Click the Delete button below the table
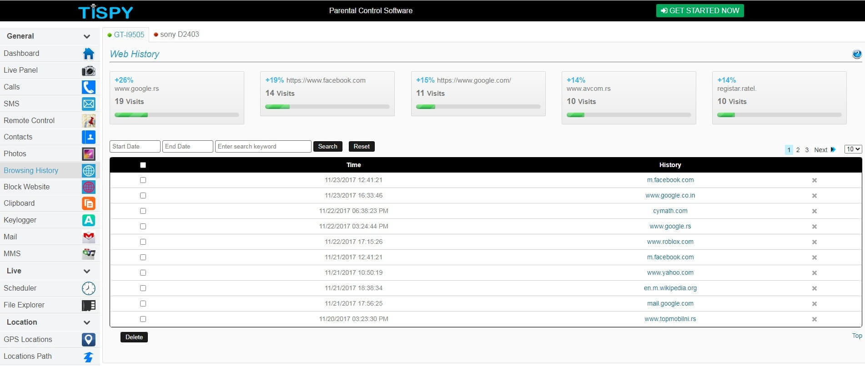Viewport: 865px width, 366px height. [x=134, y=337]
